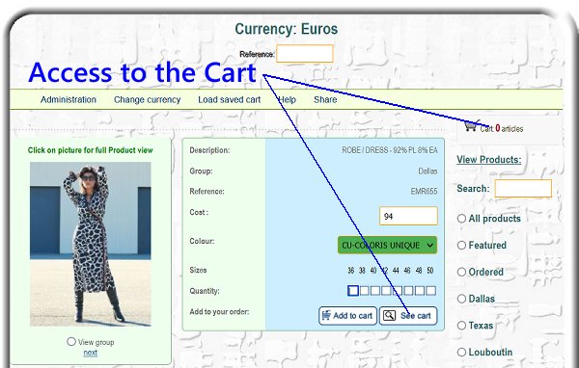Click the magnifier icon on See cart

pyautogui.click(x=389, y=316)
